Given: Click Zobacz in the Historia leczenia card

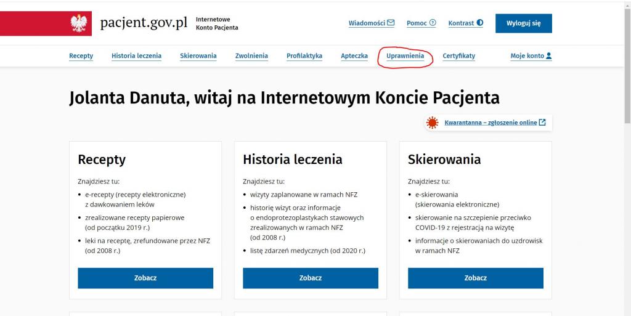Looking at the screenshot, I should pyautogui.click(x=311, y=278).
